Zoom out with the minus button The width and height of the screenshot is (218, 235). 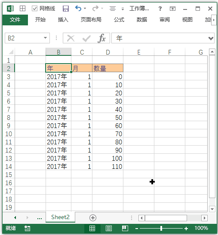pos(137,229)
